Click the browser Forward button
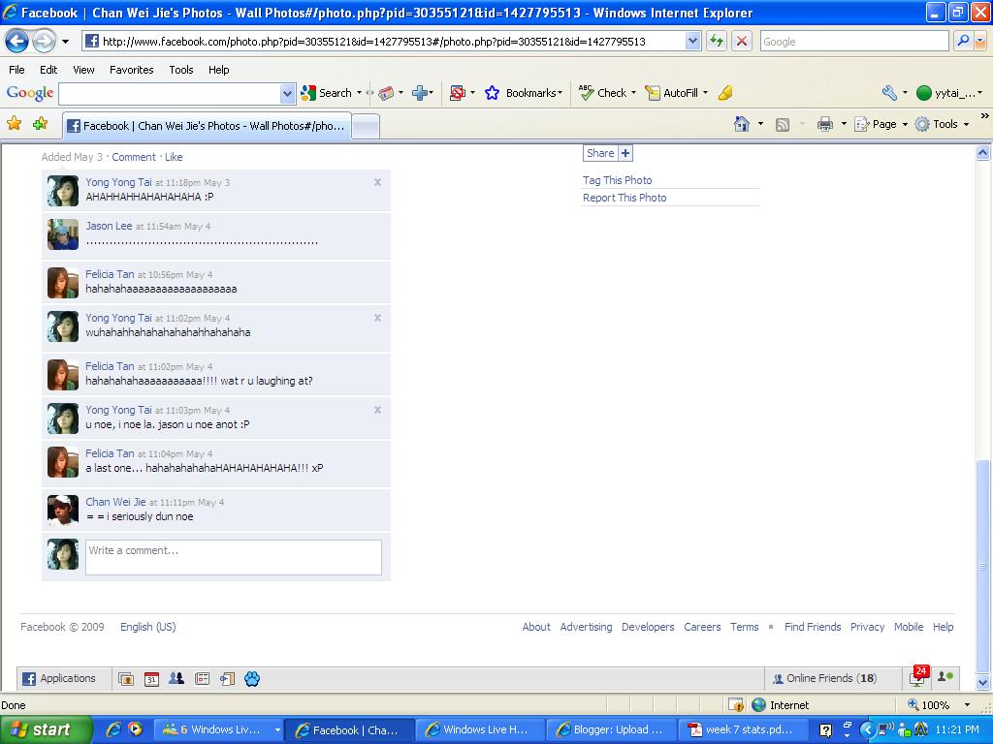 tap(44, 42)
